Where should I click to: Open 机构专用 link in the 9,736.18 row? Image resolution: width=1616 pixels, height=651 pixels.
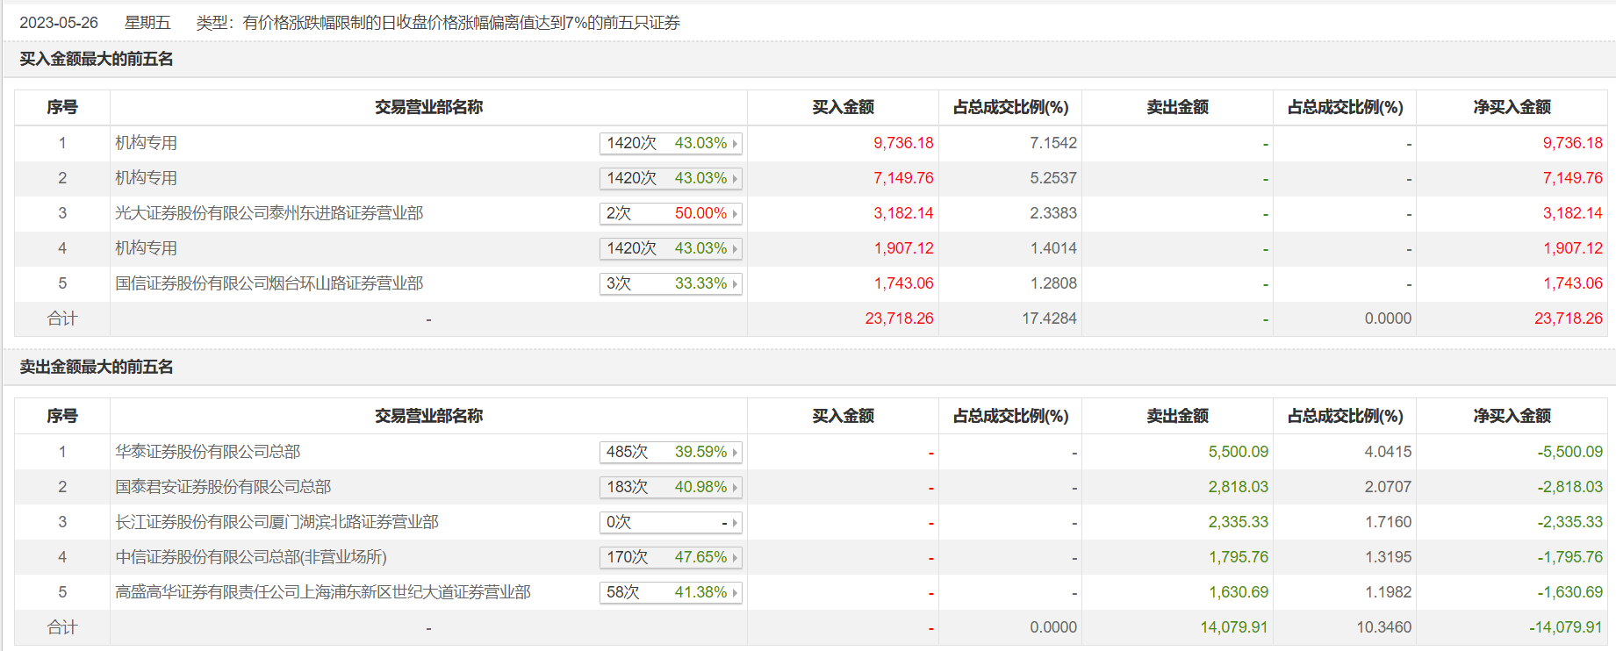point(146,143)
